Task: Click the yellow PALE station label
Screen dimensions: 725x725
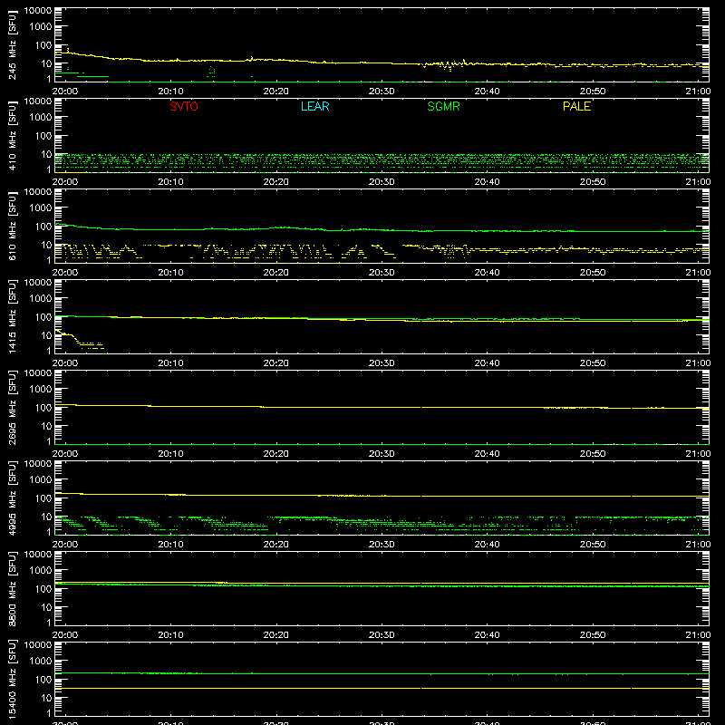Action: pos(576,106)
